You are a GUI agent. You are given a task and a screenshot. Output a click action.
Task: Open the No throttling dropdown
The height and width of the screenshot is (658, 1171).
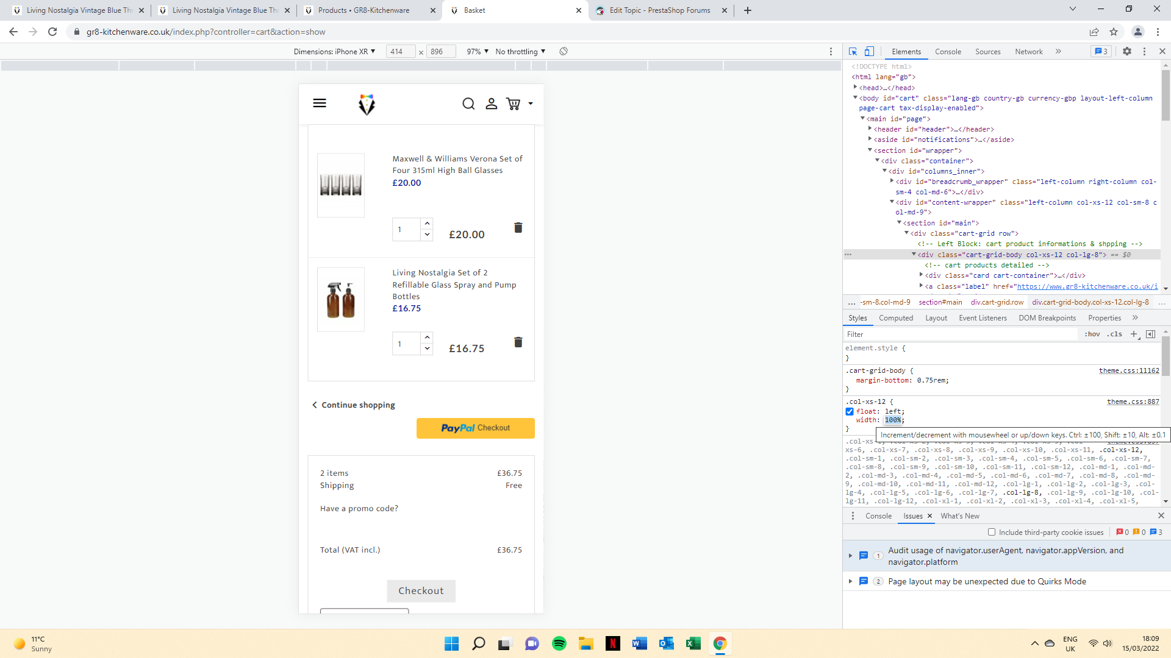tap(520, 51)
